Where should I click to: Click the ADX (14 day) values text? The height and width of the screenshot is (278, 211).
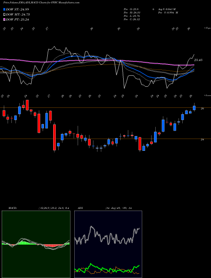coord(118,208)
